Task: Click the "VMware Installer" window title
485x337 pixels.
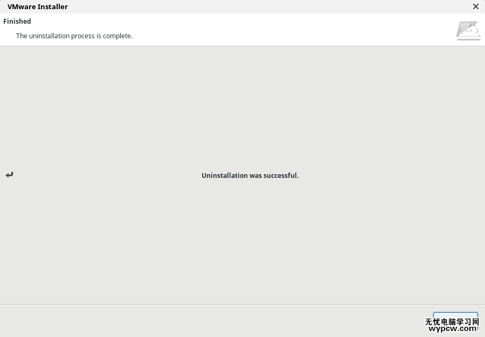Action: point(37,6)
